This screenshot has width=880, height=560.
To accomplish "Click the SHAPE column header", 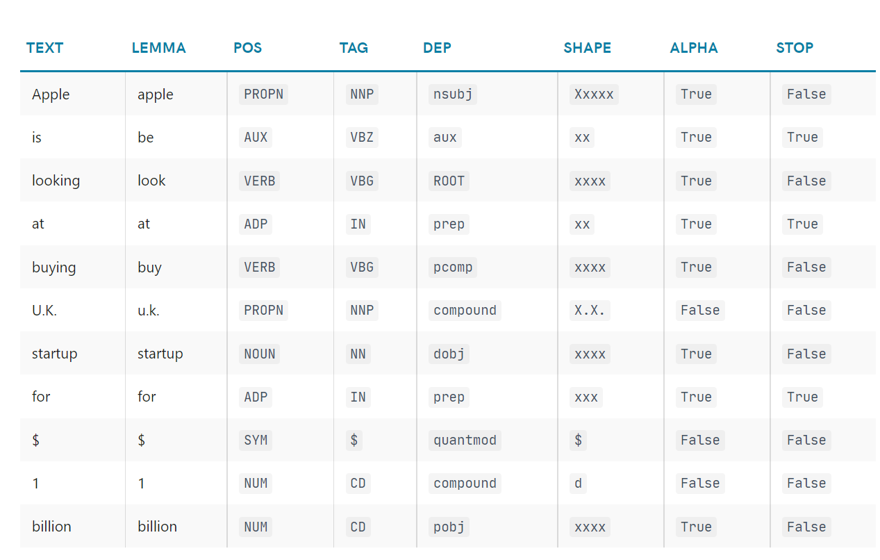I will click(x=587, y=48).
